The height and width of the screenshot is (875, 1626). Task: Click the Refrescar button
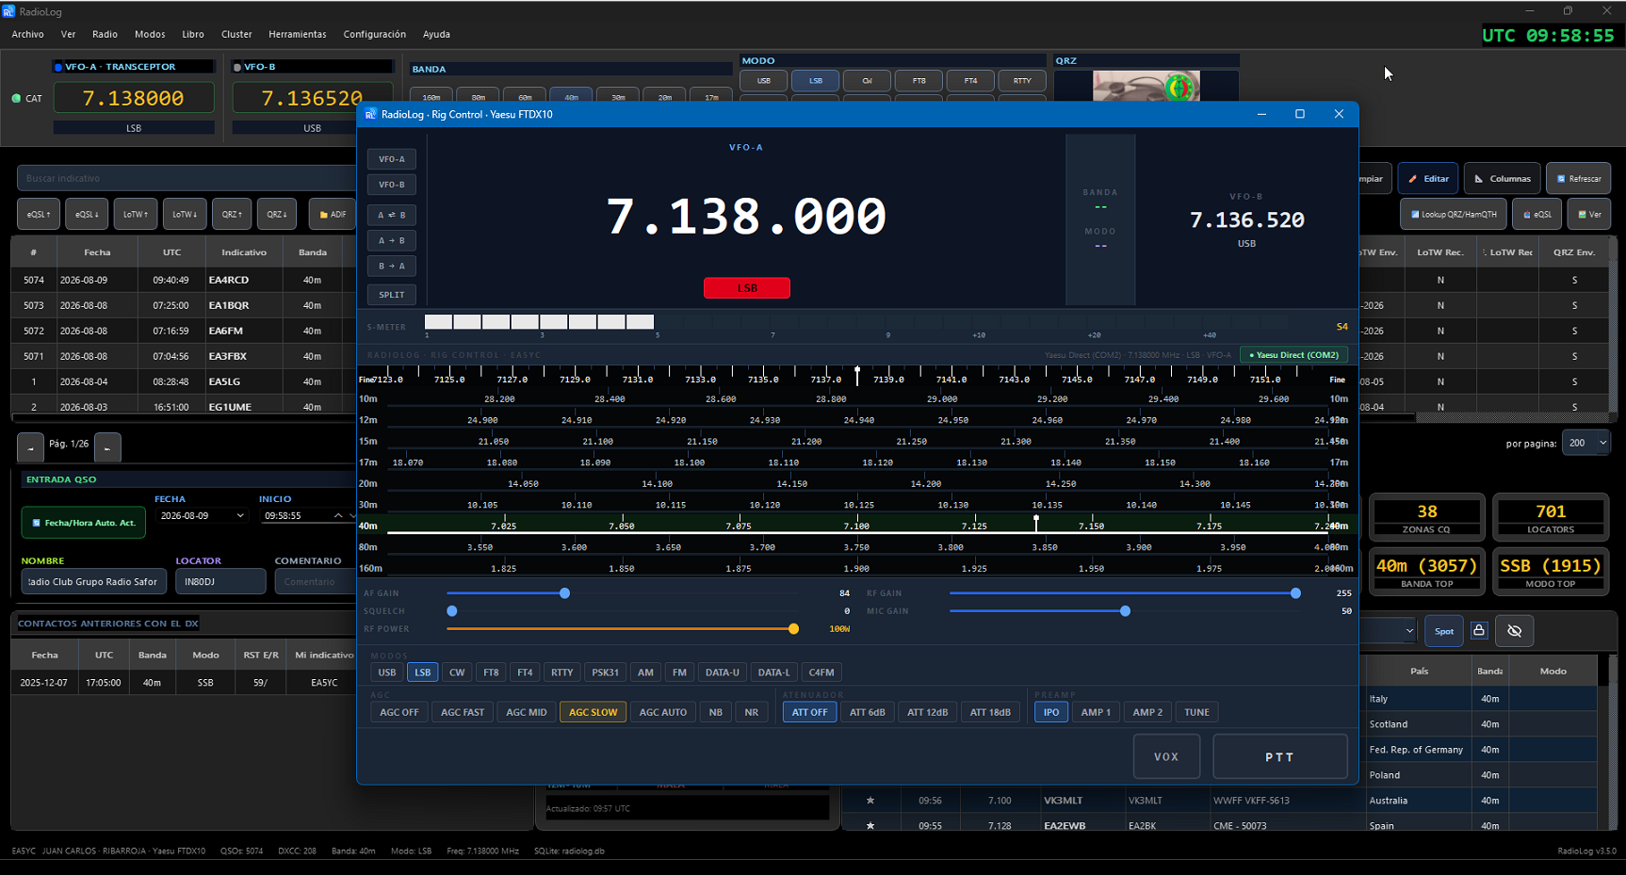[x=1578, y=178]
